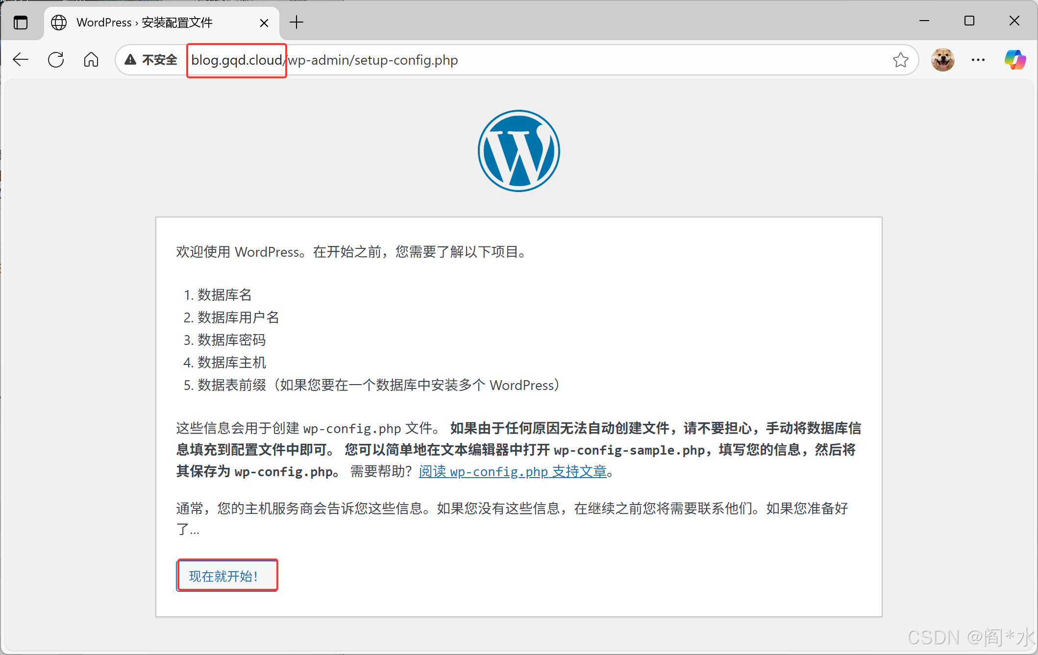The image size is (1038, 655).
Task: Click the WordPress logo
Action: [519, 151]
